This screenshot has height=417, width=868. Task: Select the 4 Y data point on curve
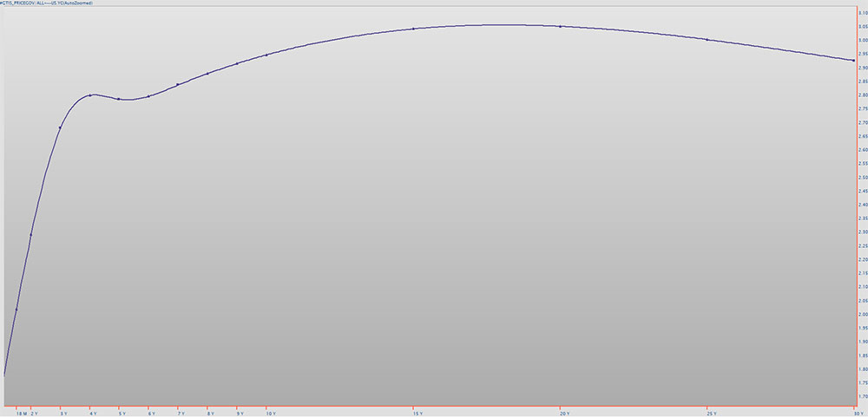coord(90,95)
